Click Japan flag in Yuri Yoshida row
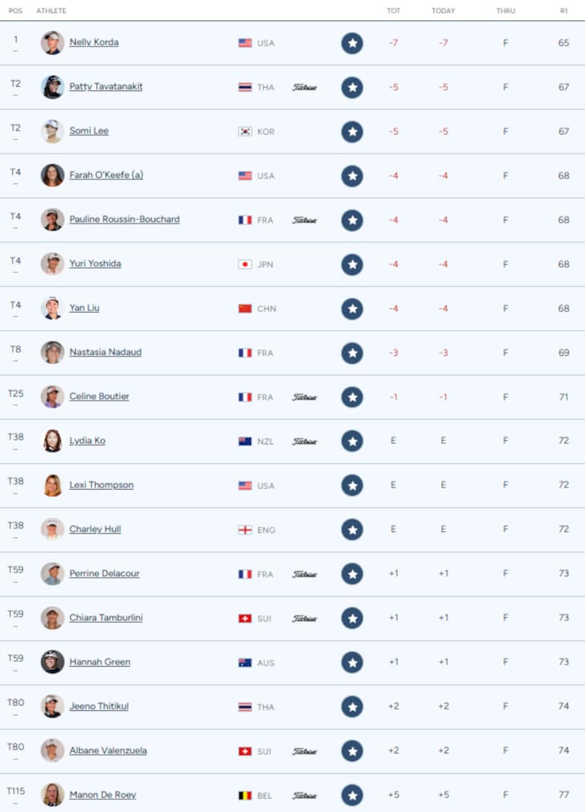The image size is (585, 812). click(245, 265)
